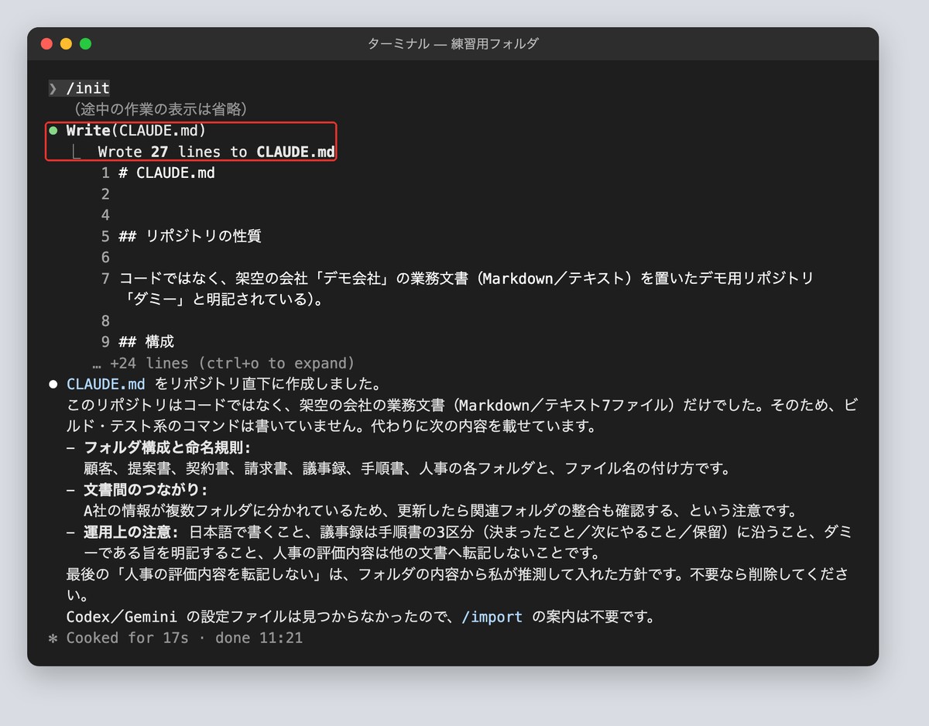Click 'Wrote 27 lines to CLAUDE.md' result
The width and height of the screenshot is (929, 726).
pyautogui.click(x=216, y=152)
